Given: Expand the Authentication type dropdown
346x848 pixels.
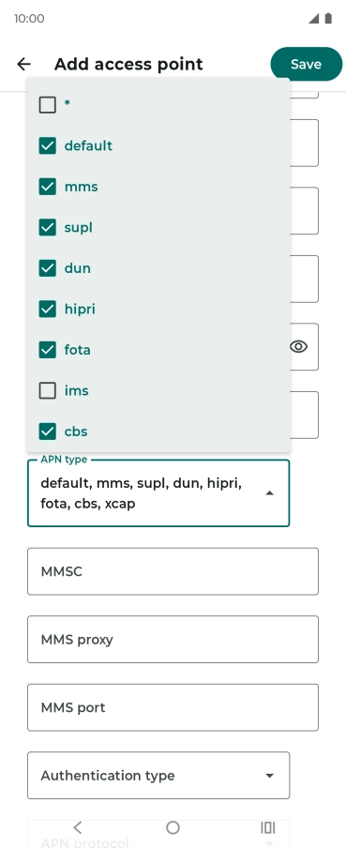Looking at the screenshot, I should [158, 776].
